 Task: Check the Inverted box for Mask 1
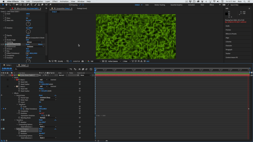click(49, 80)
